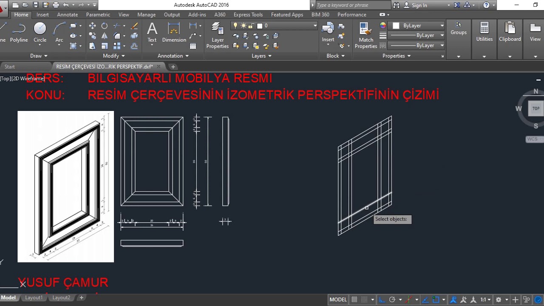Select the Text annotation tool
The width and height of the screenshot is (544, 306).
(152, 33)
